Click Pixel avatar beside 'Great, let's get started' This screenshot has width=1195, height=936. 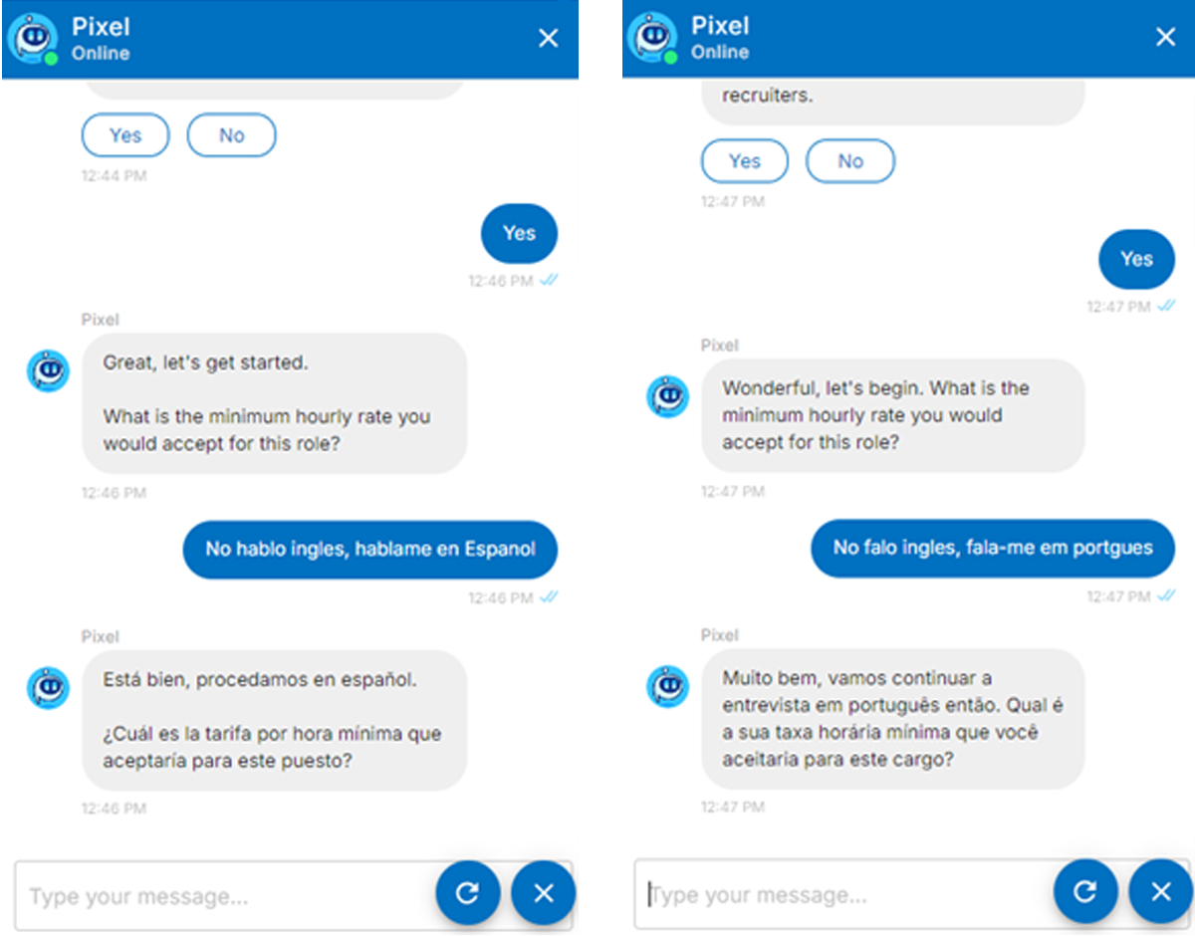48,371
